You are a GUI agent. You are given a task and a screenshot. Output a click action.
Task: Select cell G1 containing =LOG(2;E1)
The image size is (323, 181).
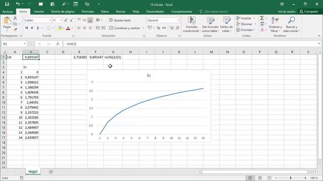coord(113,57)
